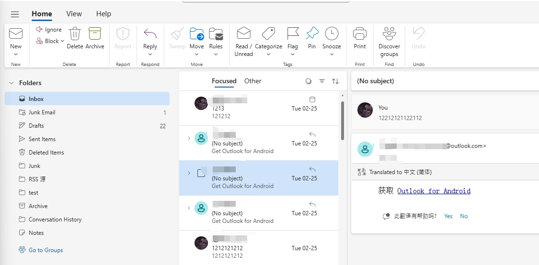This screenshot has width=539, height=265.
Task: Expand the Categorize dropdown chevron
Action: [268, 54]
